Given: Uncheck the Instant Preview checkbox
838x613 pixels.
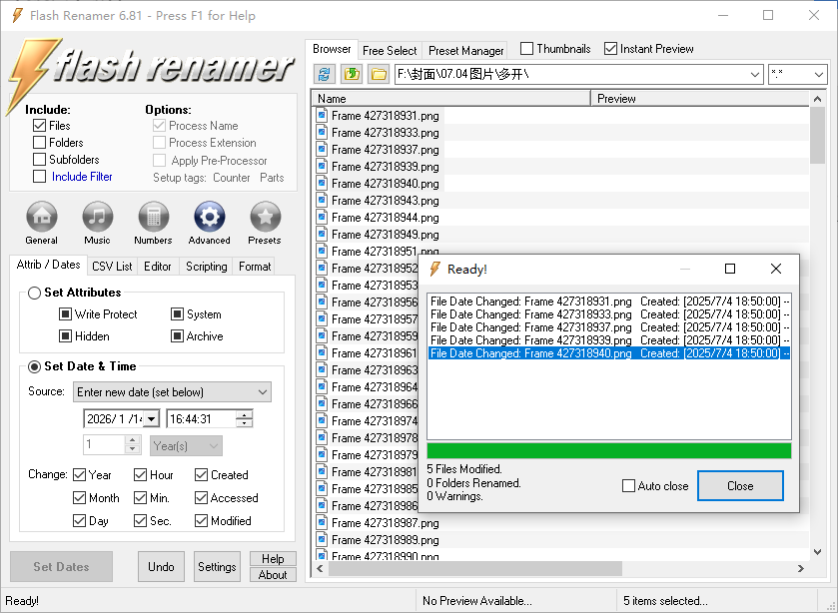Looking at the screenshot, I should (x=610, y=49).
